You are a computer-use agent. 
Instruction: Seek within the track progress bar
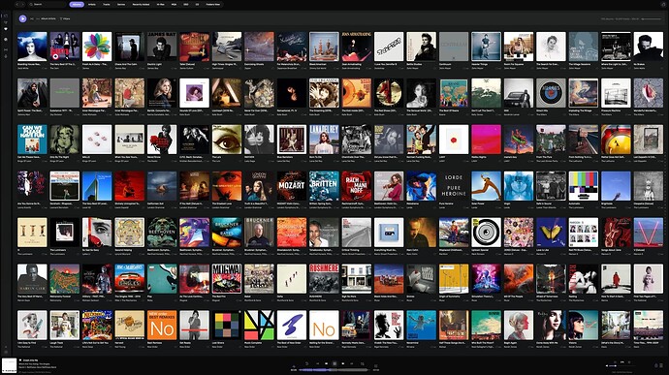tap(334, 370)
